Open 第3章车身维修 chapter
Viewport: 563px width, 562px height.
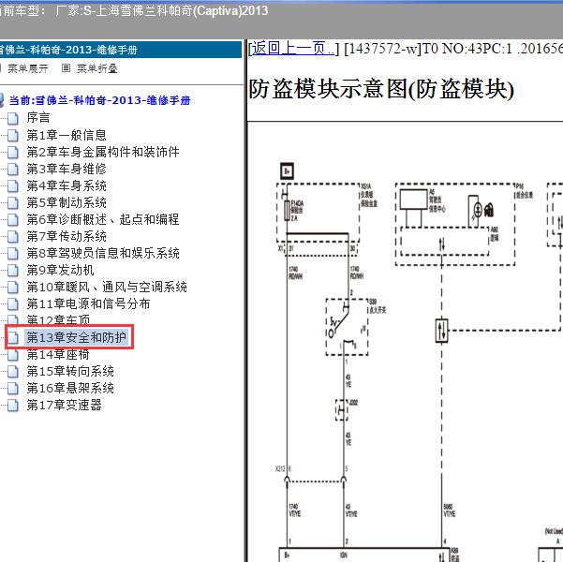click(67, 169)
